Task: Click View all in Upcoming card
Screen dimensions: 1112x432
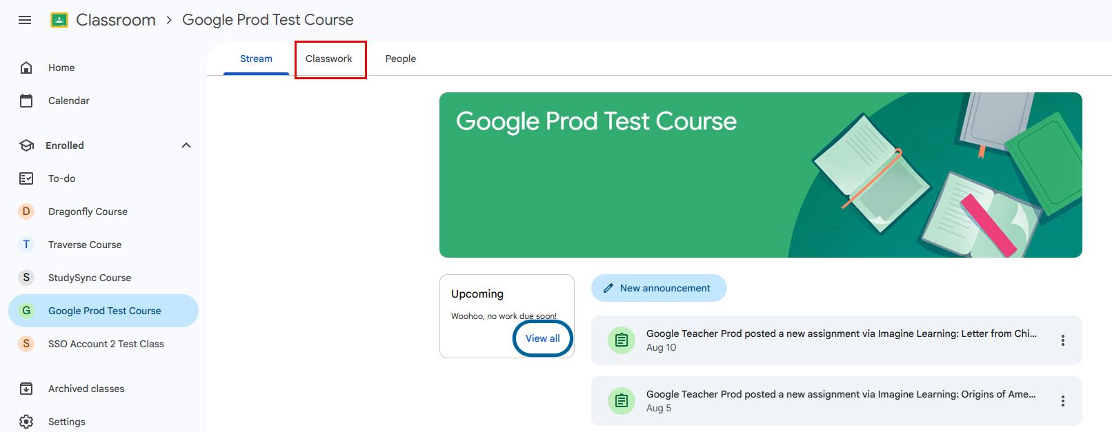Action: click(x=543, y=338)
